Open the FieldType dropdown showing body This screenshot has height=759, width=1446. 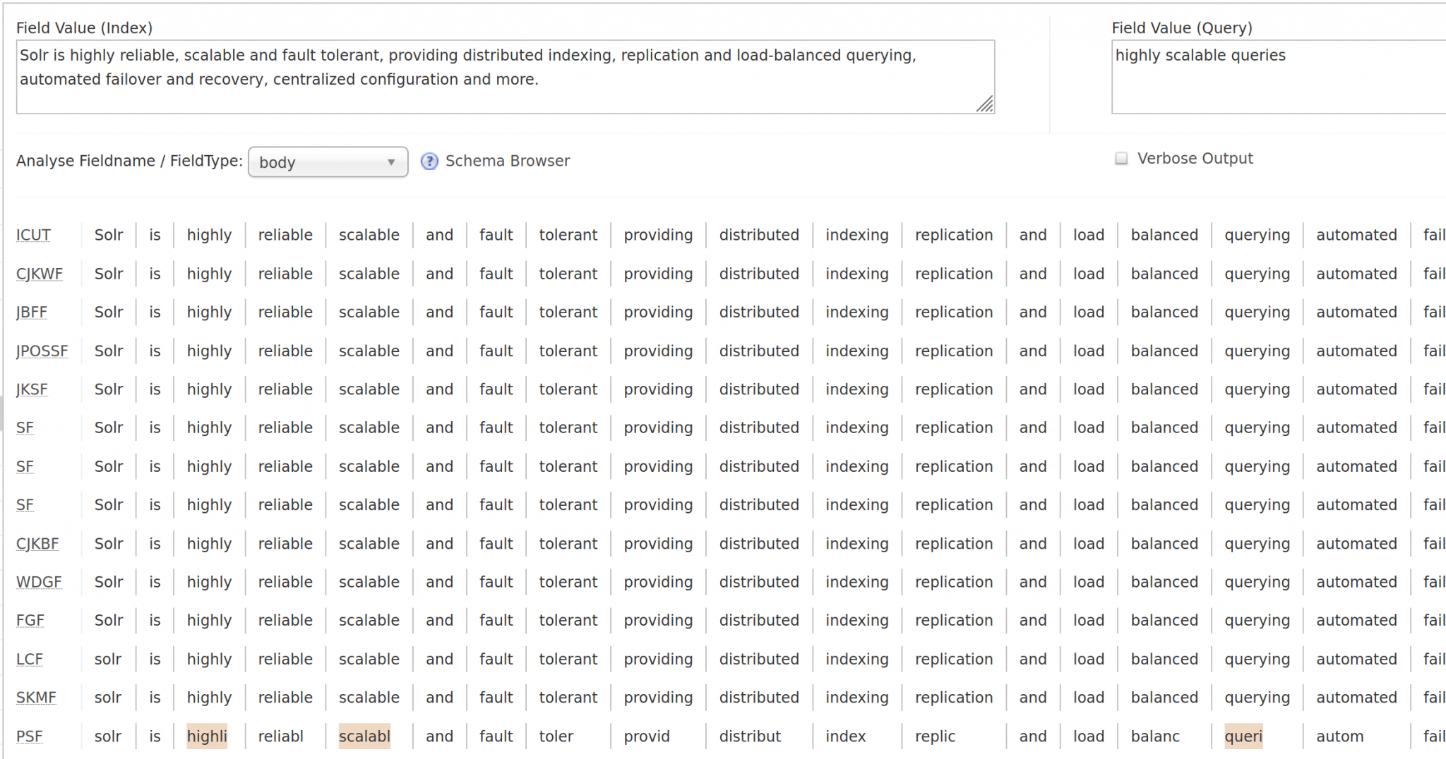(x=327, y=162)
